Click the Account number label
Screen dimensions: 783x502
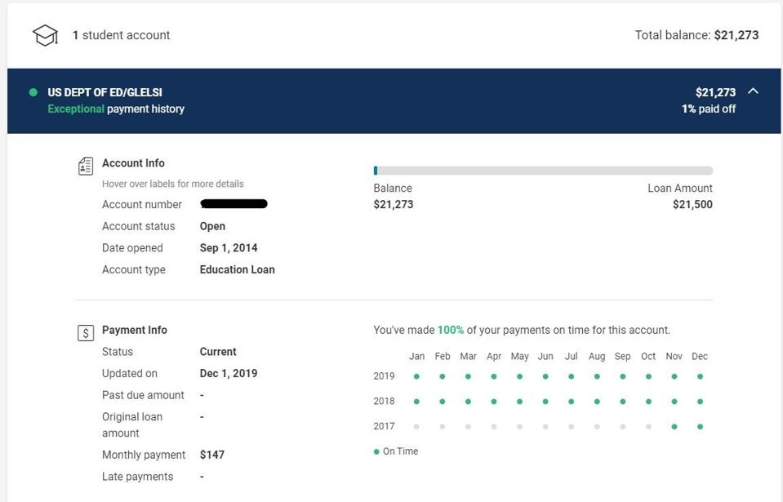tap(142, 204)
